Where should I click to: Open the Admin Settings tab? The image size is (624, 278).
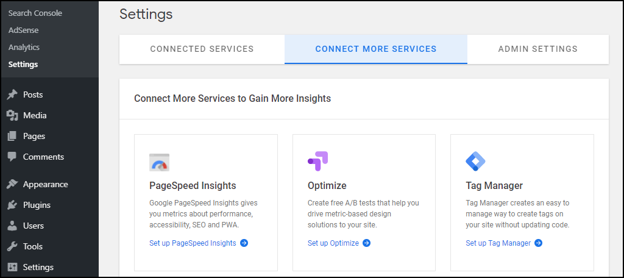point(538,49)
